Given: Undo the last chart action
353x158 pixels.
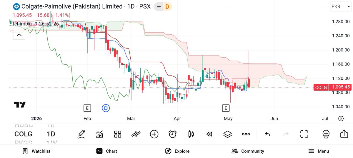Looking at the screenshot, I should [267, 134].
